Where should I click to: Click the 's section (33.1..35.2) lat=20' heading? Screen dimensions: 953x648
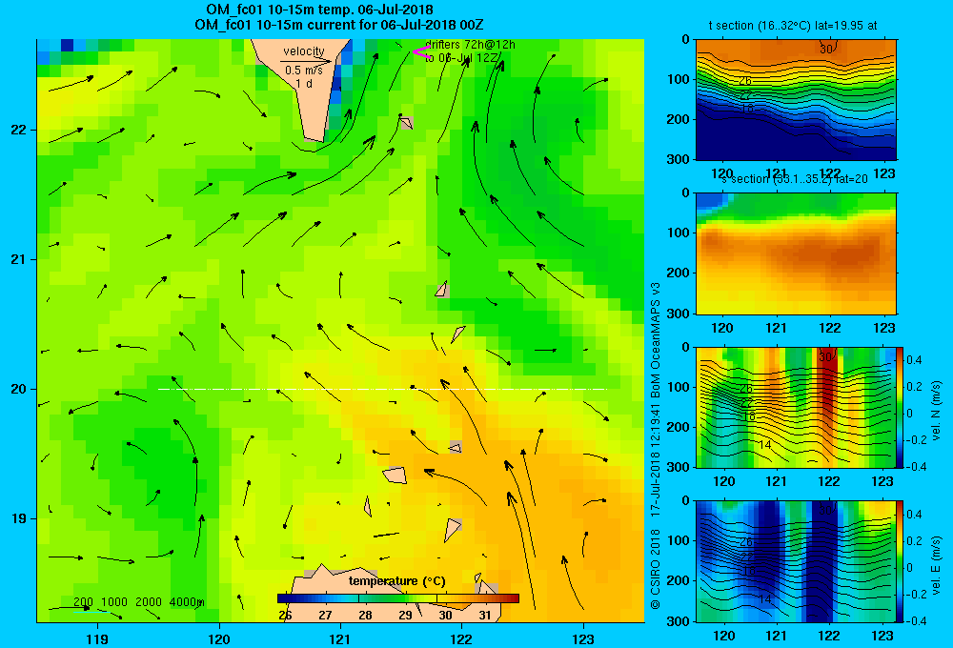[x=793, y=179]
